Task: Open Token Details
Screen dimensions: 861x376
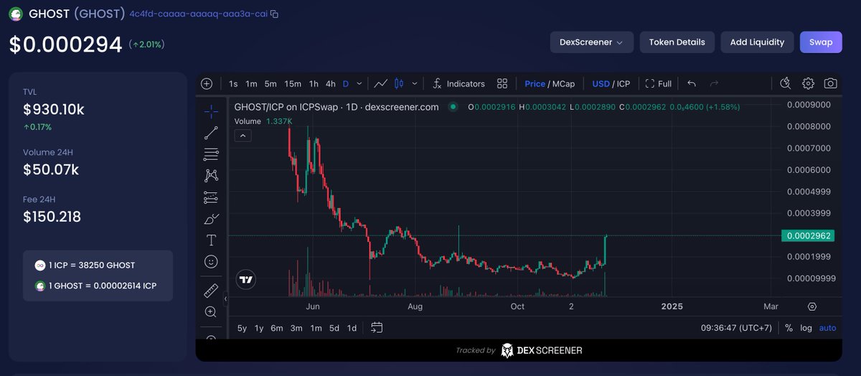Action: [x=677, y=42]
